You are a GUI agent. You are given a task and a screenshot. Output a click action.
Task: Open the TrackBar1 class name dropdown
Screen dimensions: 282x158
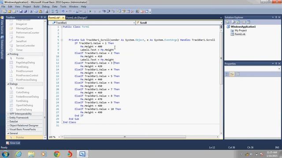tap(134, 23)
